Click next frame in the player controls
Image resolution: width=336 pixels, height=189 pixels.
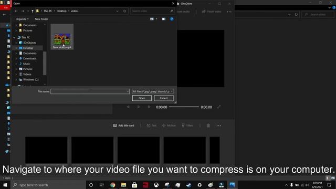pos(149,107)
